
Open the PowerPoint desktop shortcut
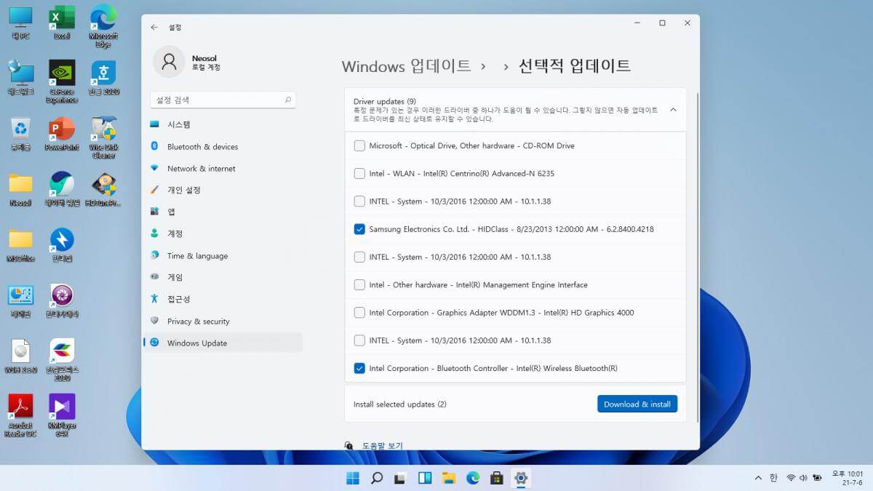tap(62, 135)
